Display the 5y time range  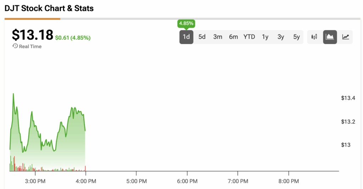[296, 37]
